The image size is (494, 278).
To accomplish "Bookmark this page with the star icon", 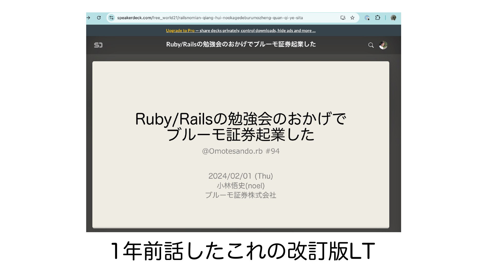I will click(352, 18).
